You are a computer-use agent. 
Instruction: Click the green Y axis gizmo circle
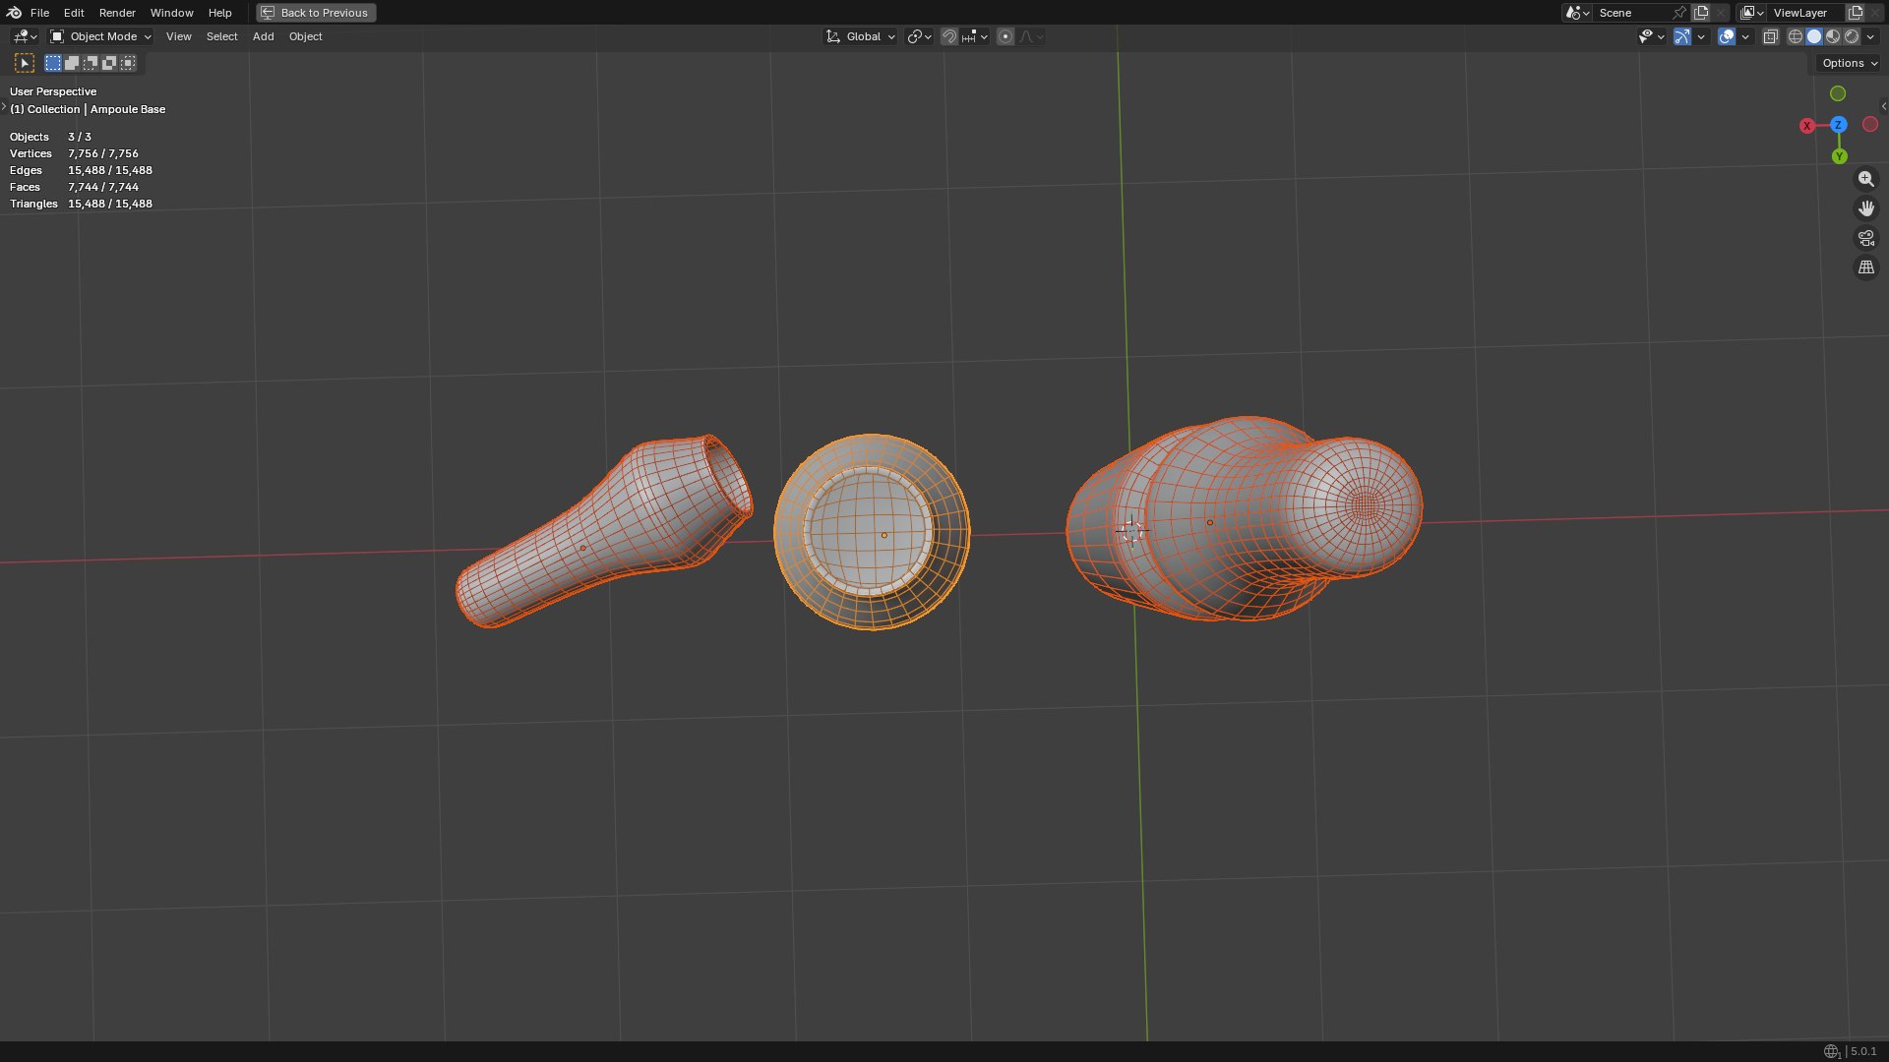1839,156
